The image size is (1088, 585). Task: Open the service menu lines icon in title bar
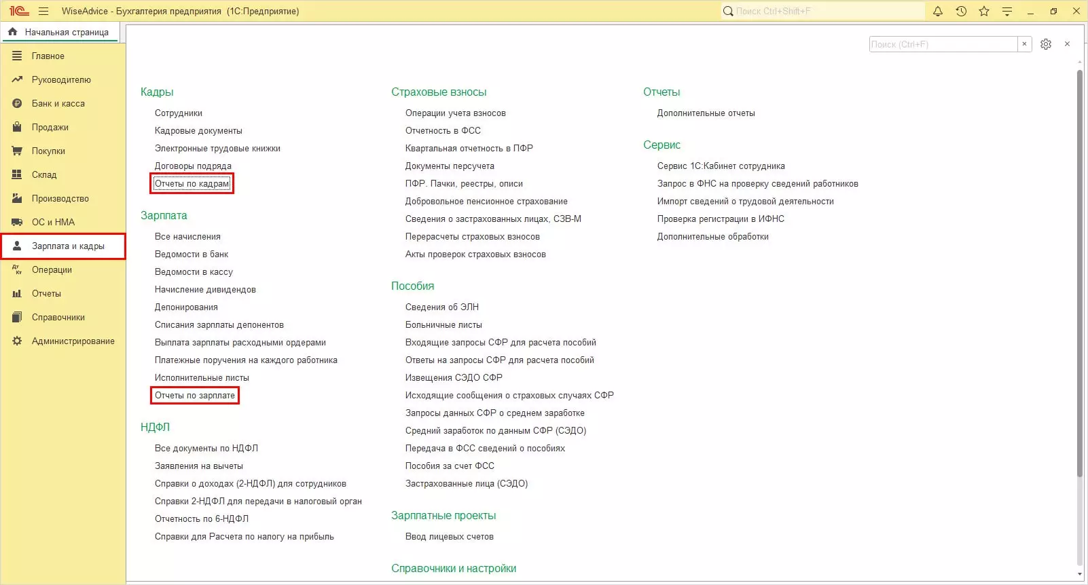coord(1007,11)
